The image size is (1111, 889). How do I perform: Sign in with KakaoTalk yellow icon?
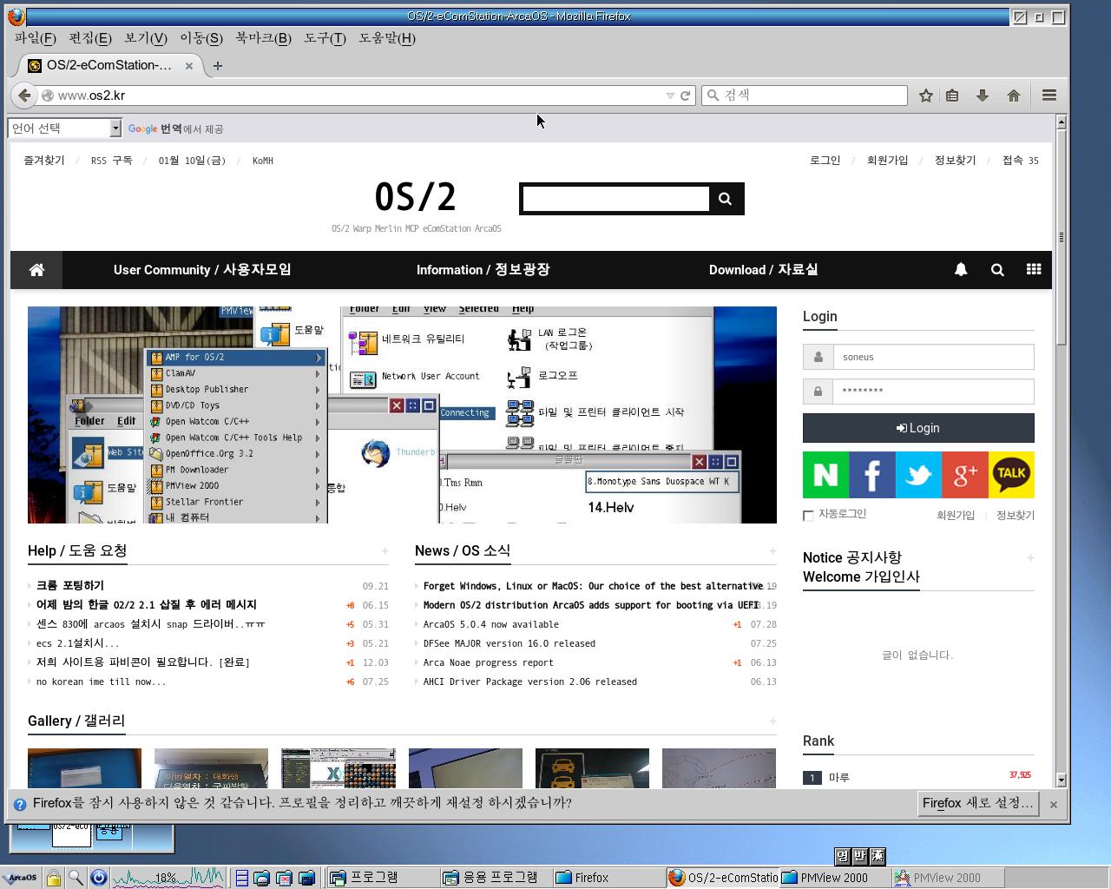(1011, 475)
